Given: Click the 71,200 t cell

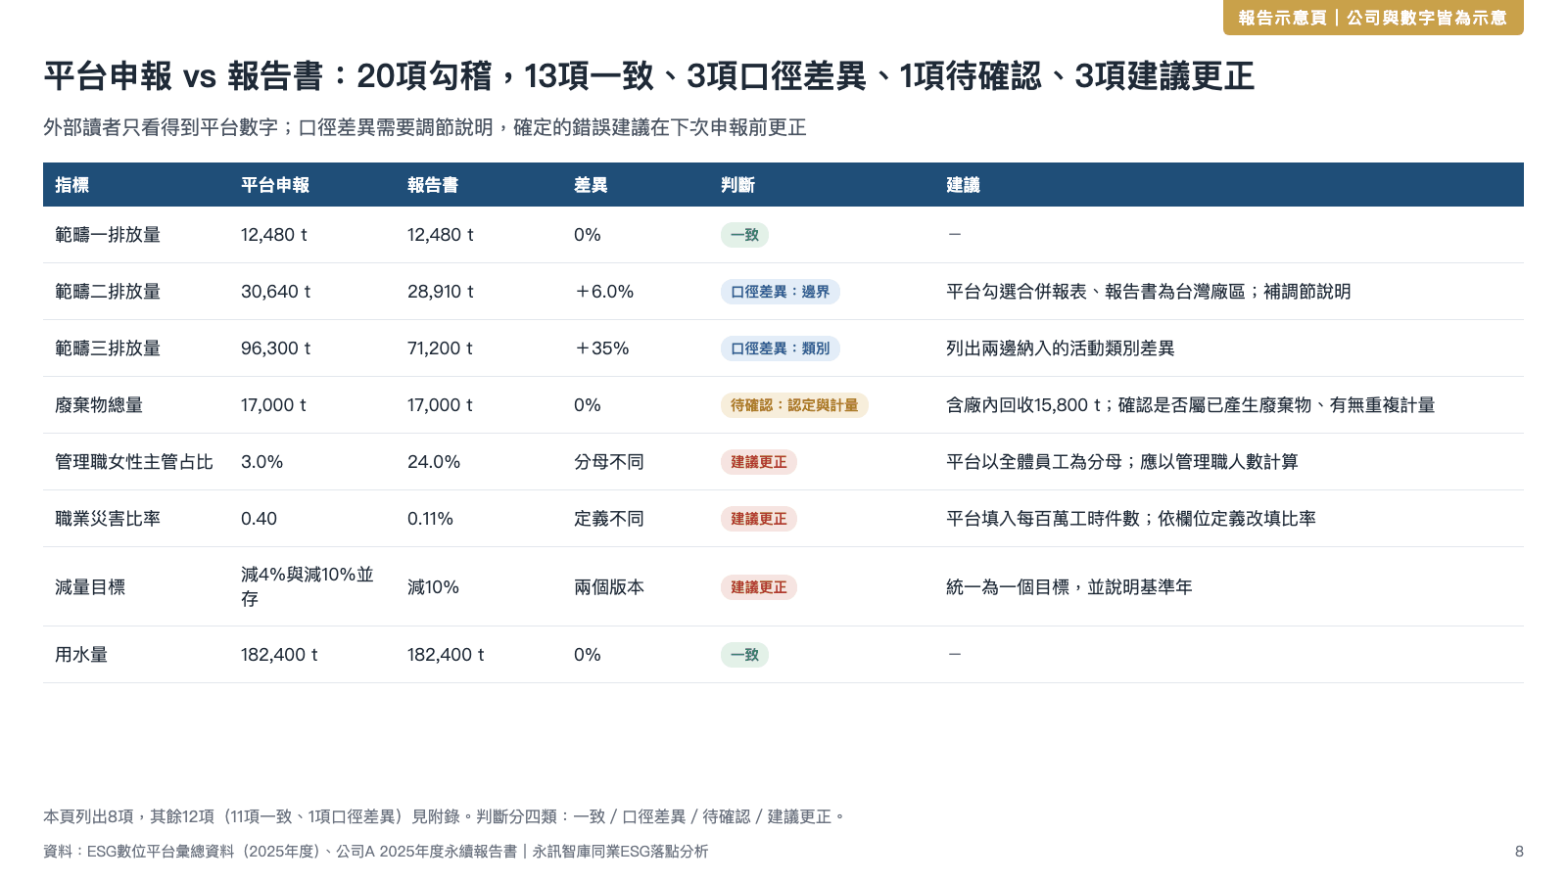Looking at the screenshot, I should click(441, 348).
